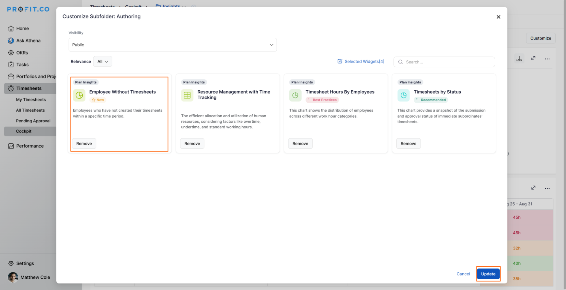Go to All Timesheets
Image resolution: width=566 pixels, height=290 pixels.
(x=30, y=110)
